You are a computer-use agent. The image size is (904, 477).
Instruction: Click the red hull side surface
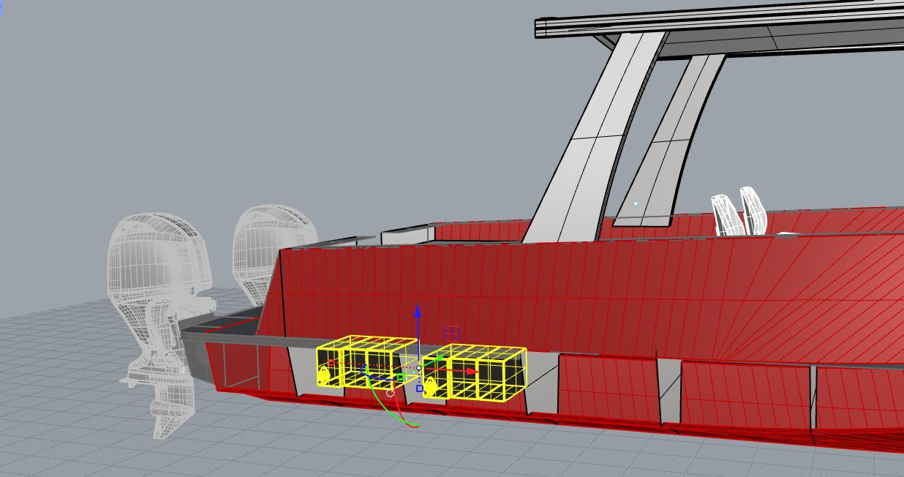click(x=585, y=293)
